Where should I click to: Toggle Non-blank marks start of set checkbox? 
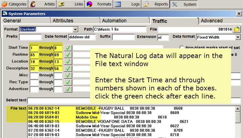[182, 48]
